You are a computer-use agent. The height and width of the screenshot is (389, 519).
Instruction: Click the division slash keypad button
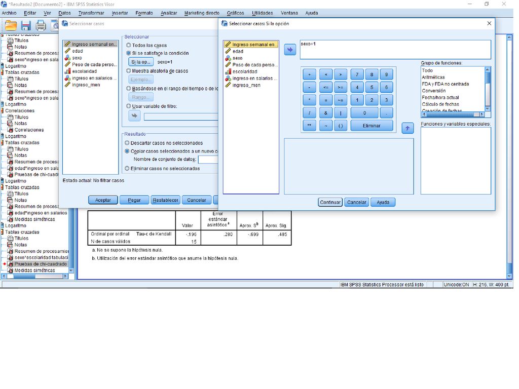point(310,113)
